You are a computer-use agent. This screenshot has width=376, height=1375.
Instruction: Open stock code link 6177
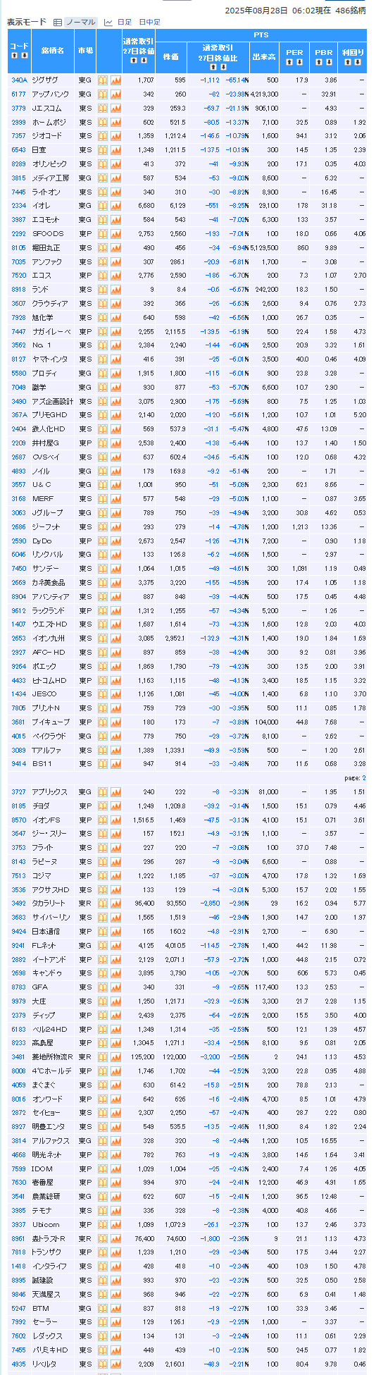click(x=19, y=94)
